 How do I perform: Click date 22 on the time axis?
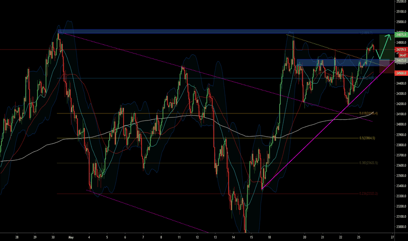pos(341,237)
